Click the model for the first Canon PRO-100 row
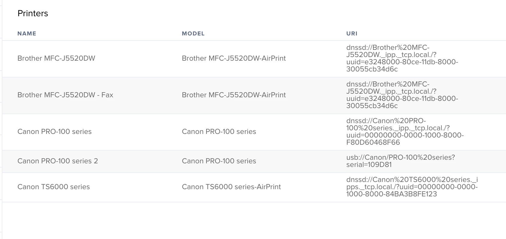This screenshot has height=239, width=506. 219,132
